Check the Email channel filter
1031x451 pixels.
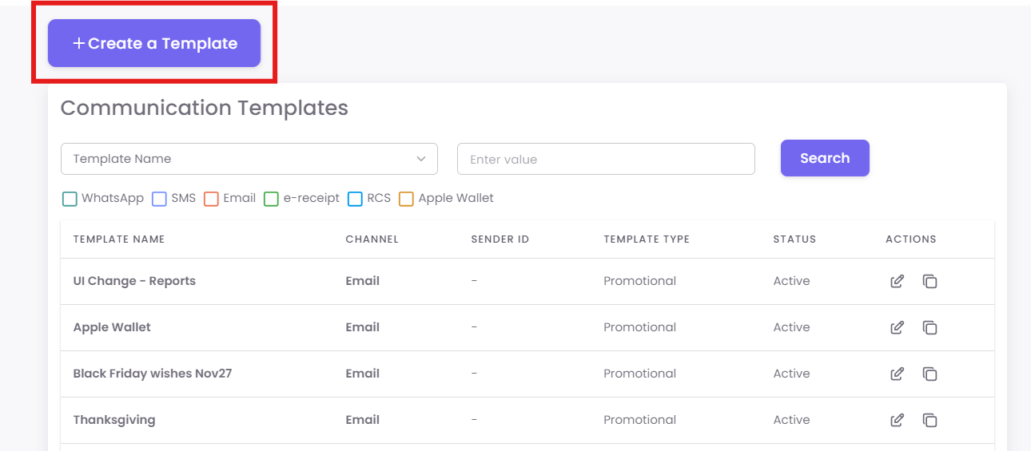pos(212,199)
